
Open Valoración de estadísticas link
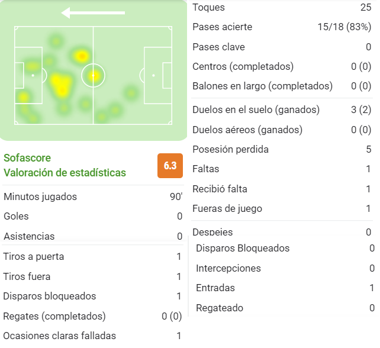65,173
